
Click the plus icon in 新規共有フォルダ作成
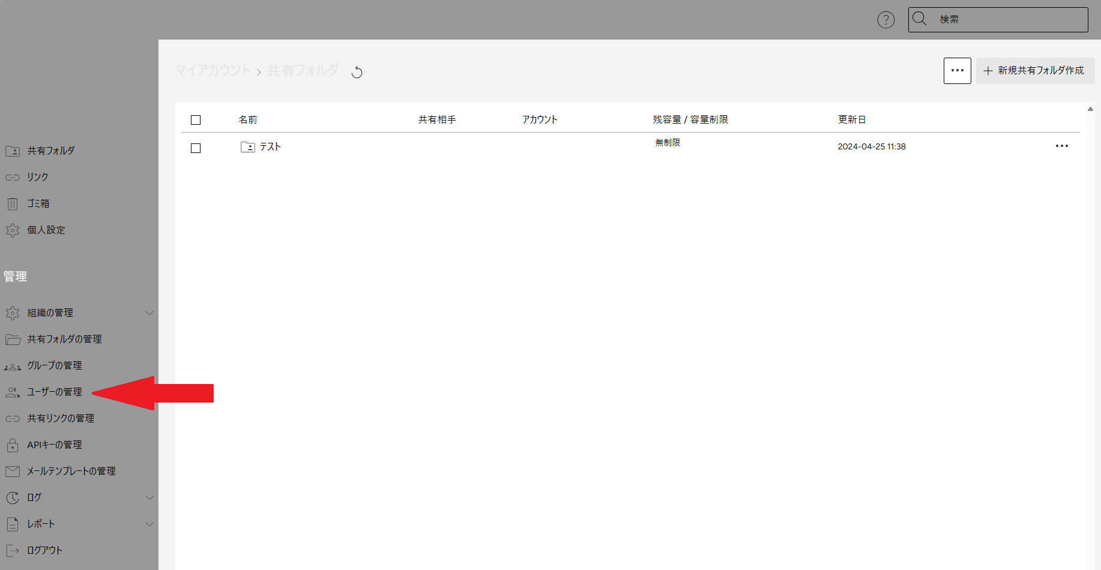click(988, 71)
